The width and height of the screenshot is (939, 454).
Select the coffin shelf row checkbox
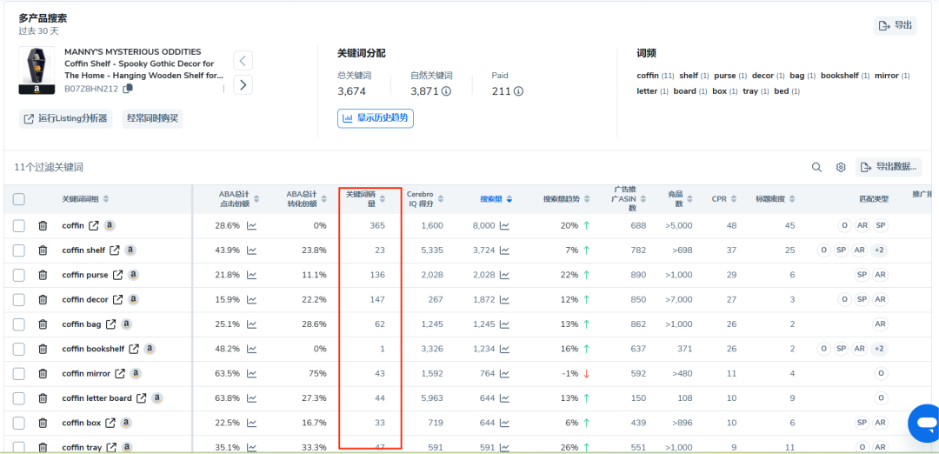[x=19, y=250]
